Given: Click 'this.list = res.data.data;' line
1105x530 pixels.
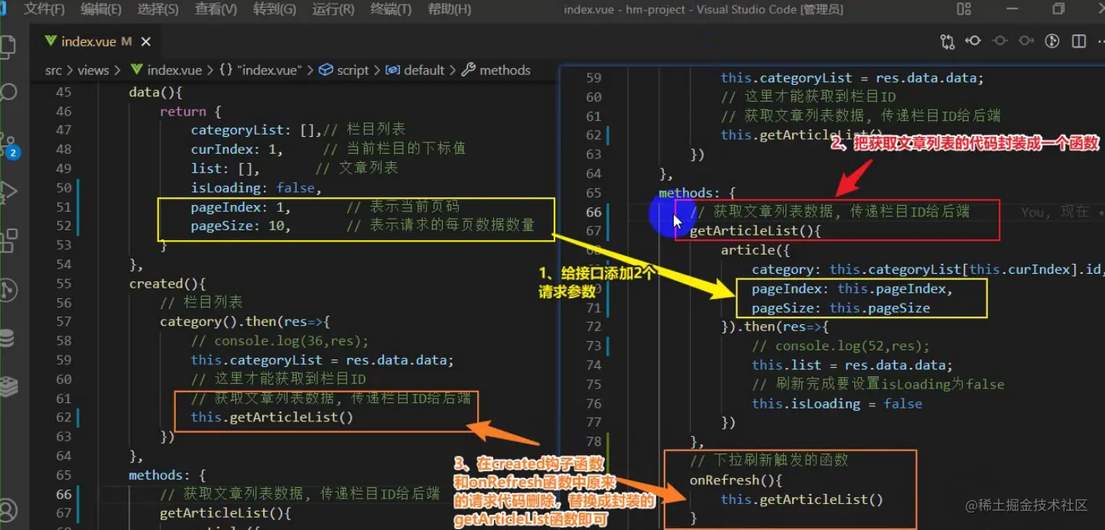Looking at the screenshot, I should point(853,365).
